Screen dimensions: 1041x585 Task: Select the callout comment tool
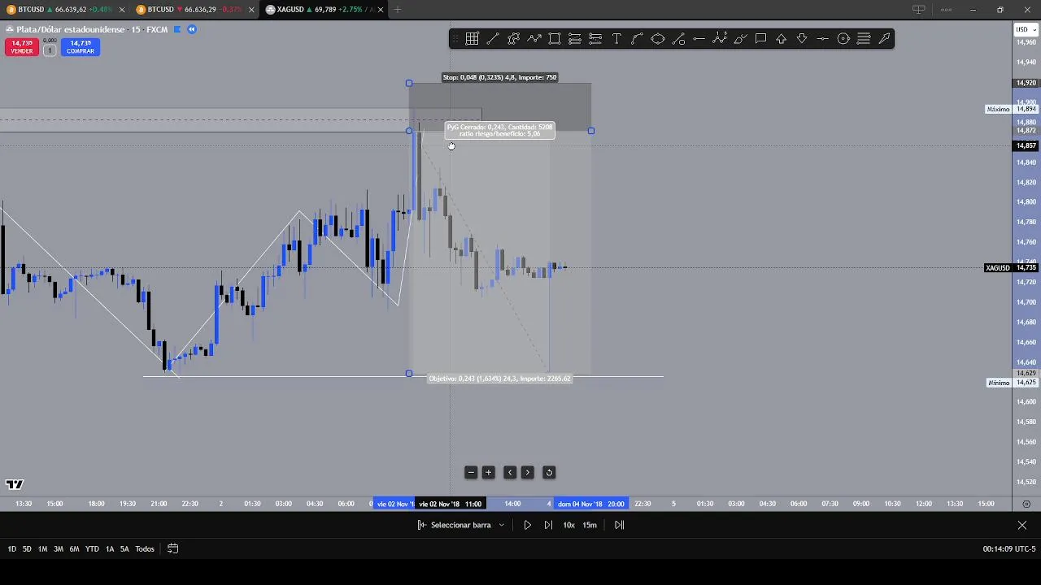point(760,38)
